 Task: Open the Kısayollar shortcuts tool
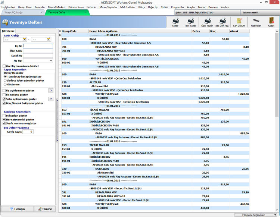coord(256,22)
